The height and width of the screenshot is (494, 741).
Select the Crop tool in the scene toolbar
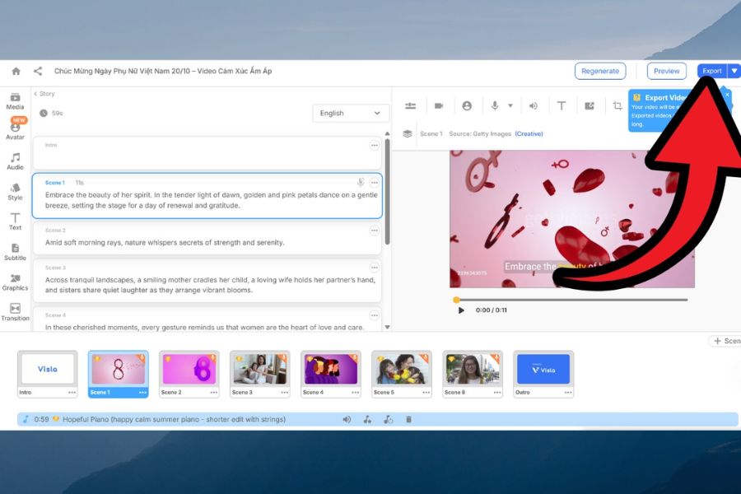617,106
